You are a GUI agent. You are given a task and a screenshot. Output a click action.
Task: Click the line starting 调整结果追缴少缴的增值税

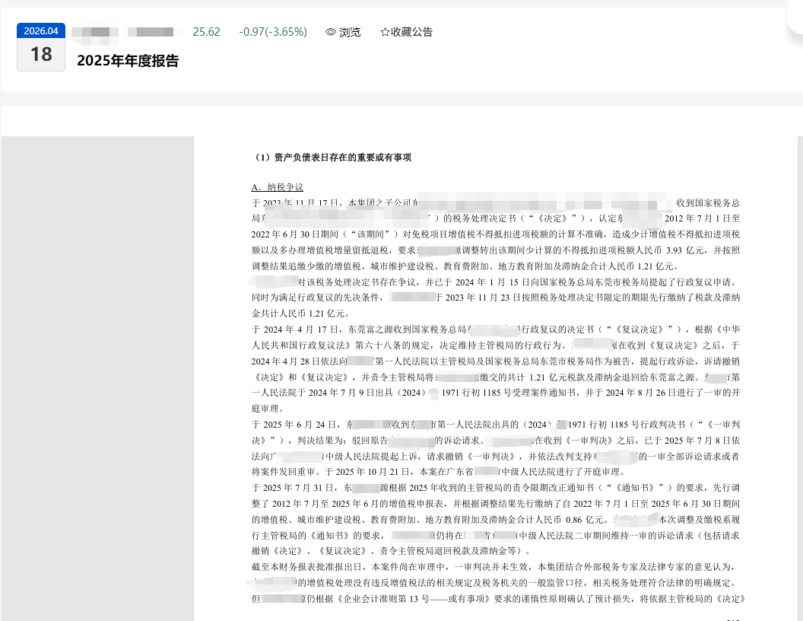465,266
